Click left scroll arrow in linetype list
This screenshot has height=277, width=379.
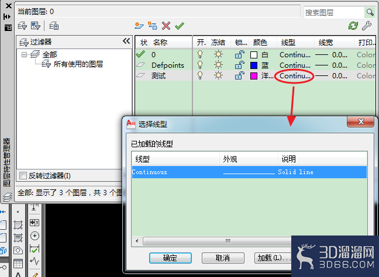137,241
